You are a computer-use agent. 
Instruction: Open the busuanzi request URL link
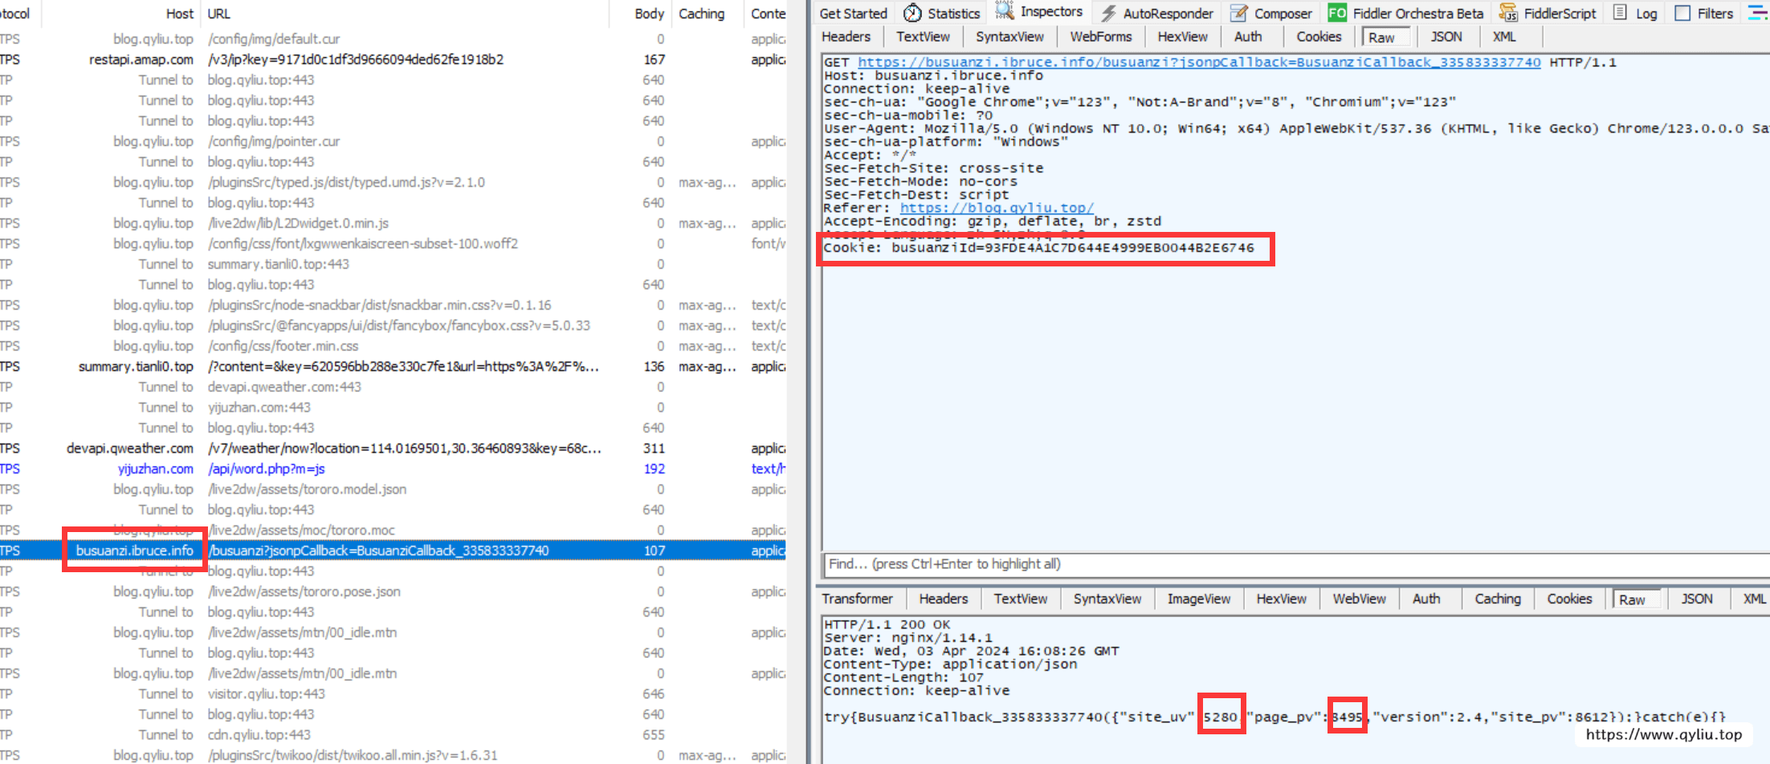pos(1198,63)
